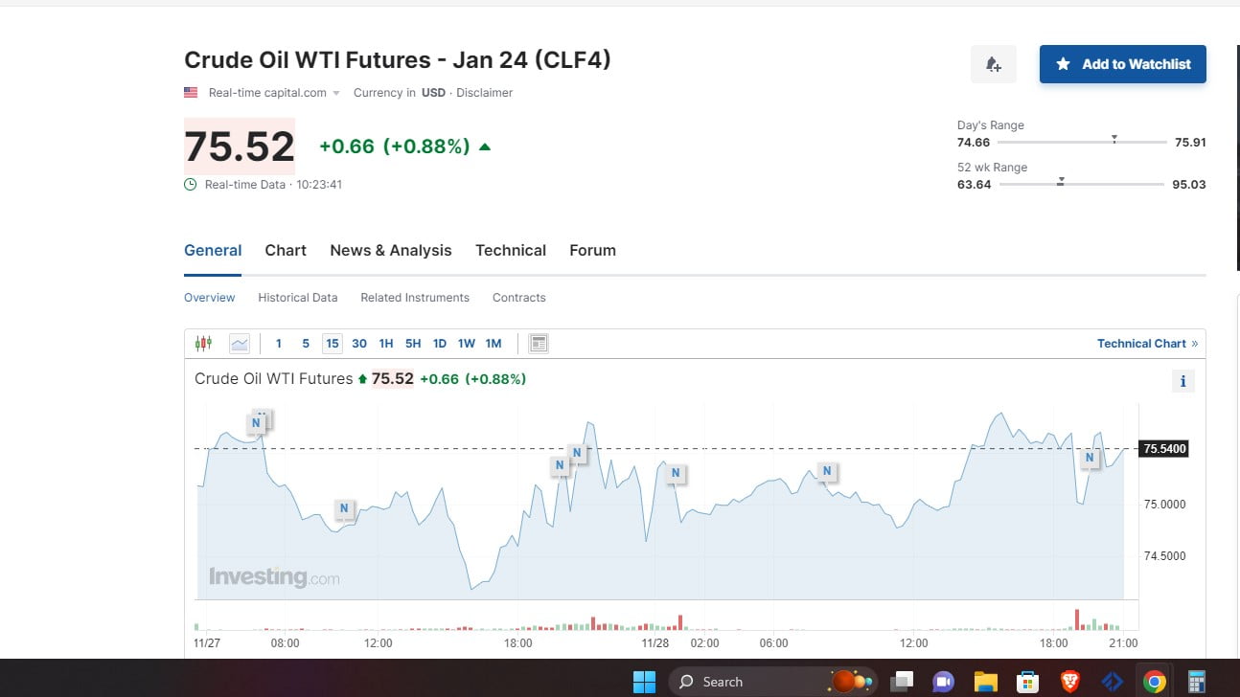
Task: Click the 52 wk high value 95.03
Action: (x=1189, y=185)
